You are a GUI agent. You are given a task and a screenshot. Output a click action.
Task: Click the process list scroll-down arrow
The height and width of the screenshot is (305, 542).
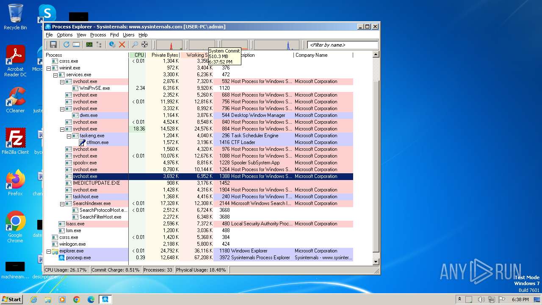click(x=376, y=262)
